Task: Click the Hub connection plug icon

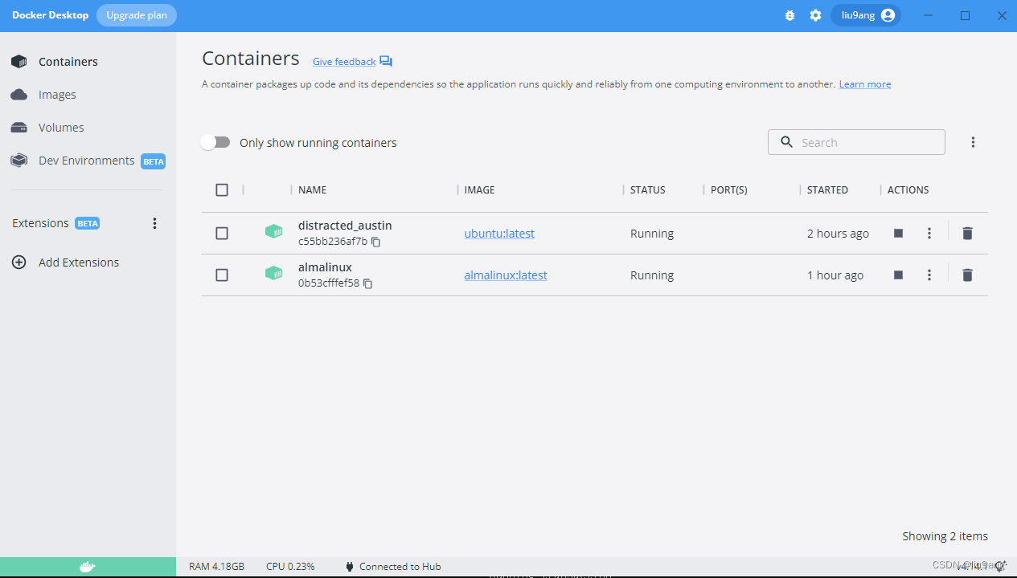Action: pos(349,567)
